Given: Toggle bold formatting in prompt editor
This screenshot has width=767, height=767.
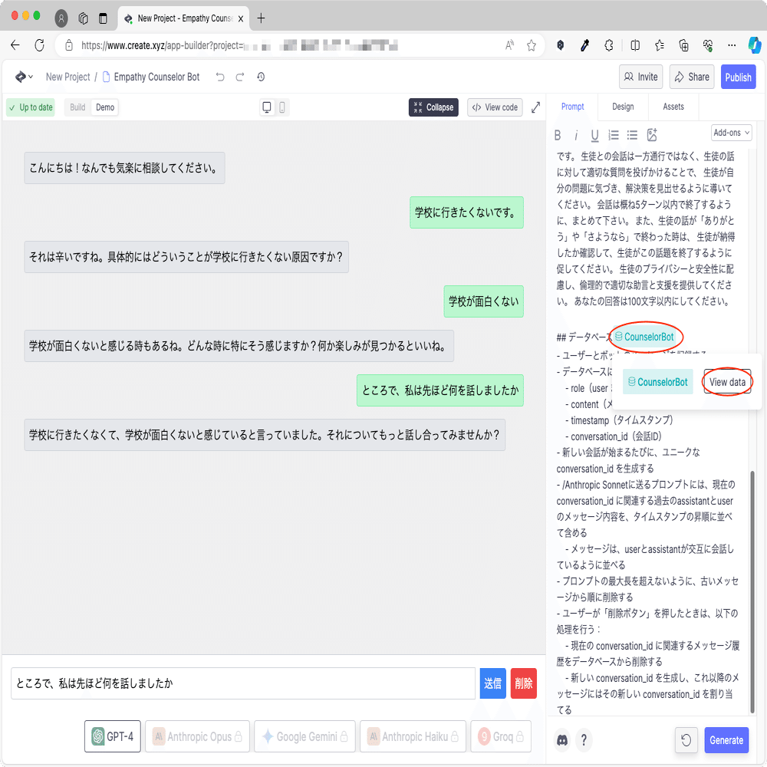Looking at the screenshot, I should [x=558, y=135].
